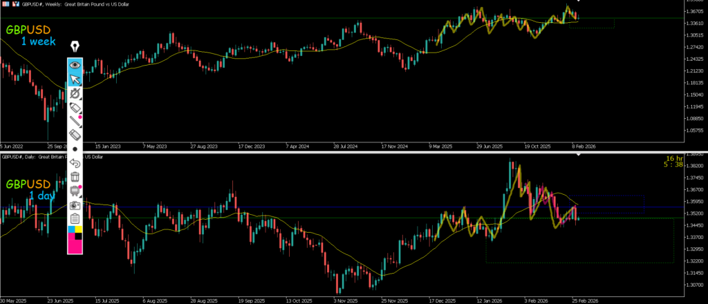
Task: Click the train icon with pink dot
Action: 75,191
